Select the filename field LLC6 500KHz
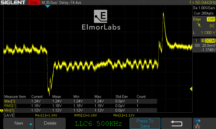The width and height of the screenshot is (216, 129). [x=99, y=124]
